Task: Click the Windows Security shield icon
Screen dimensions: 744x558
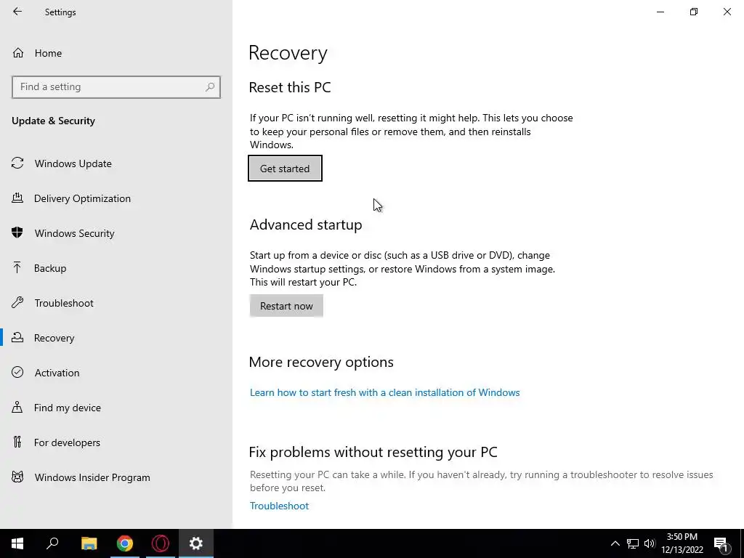Action: [x=17, y=232]
